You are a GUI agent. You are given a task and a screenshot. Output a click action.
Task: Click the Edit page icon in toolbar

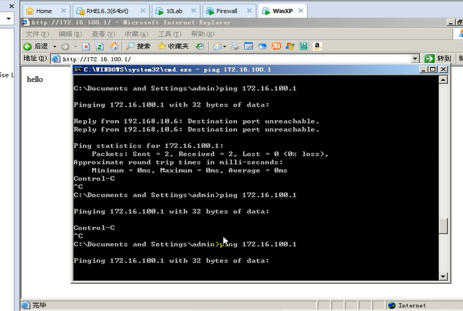[x=248, y=46]
